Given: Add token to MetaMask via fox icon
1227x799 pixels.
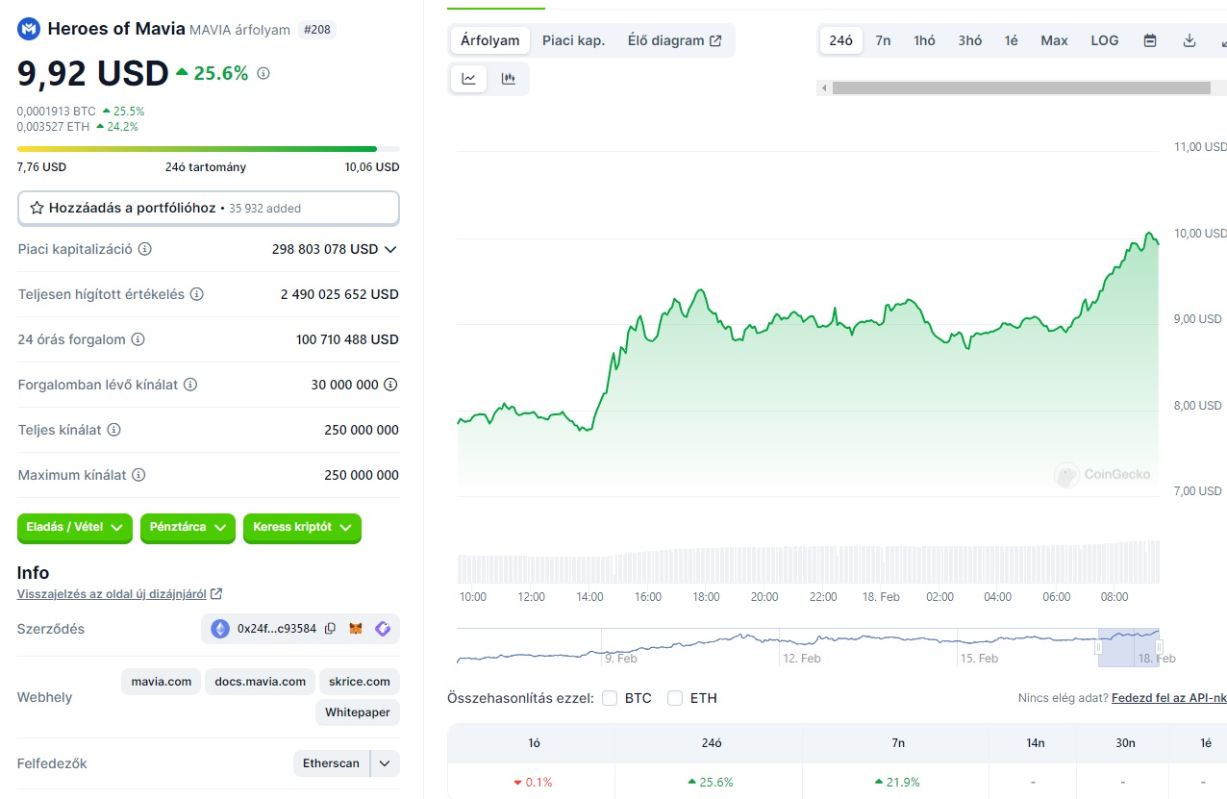Looking at the screenshot, I should [356, 629].
